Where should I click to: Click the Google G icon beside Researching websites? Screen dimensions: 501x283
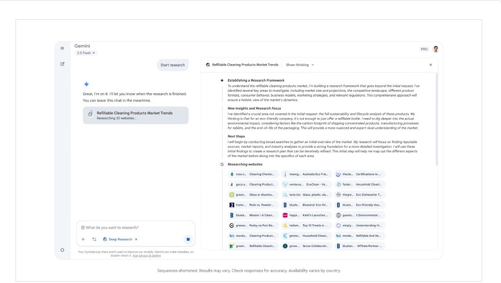point(222,164)
